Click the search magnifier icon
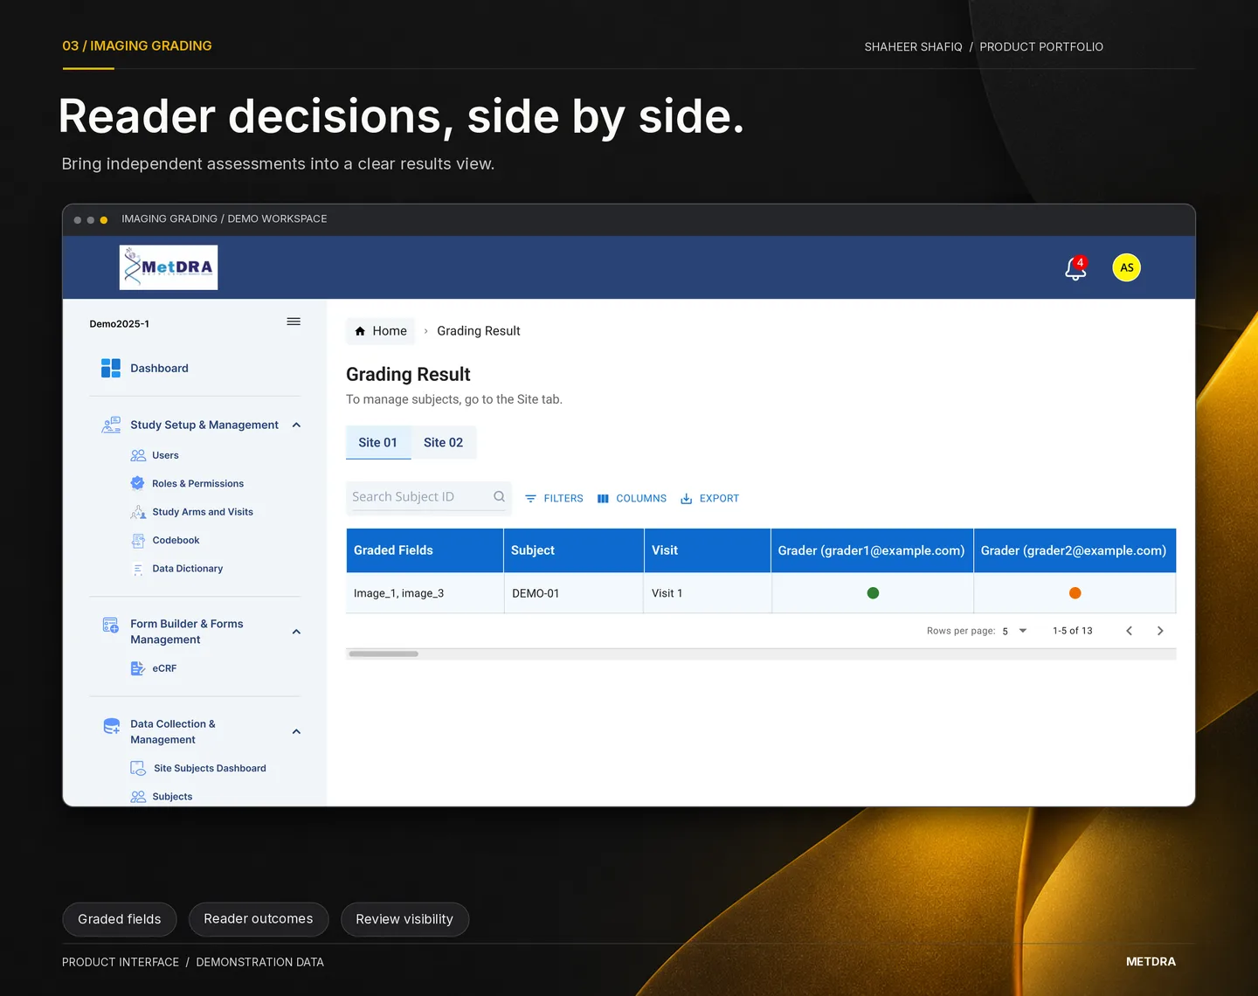Viewport: 1258px width, 996px height. tap(500, 496)
